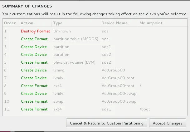Click the Accept Changes button

(x=168, y=123)
